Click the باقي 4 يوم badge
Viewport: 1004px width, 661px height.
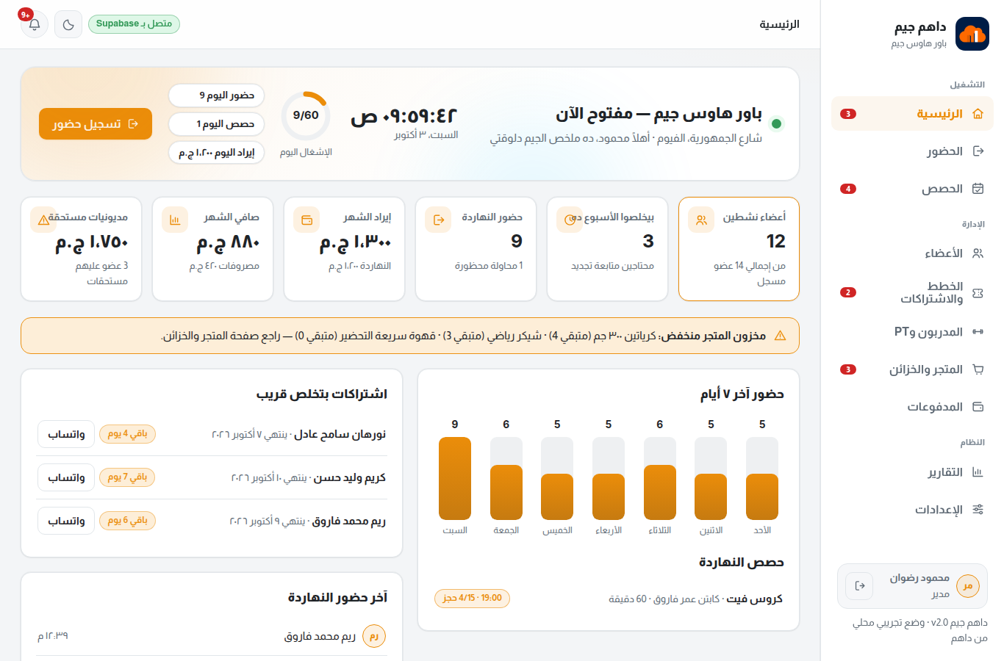point(127,433)
